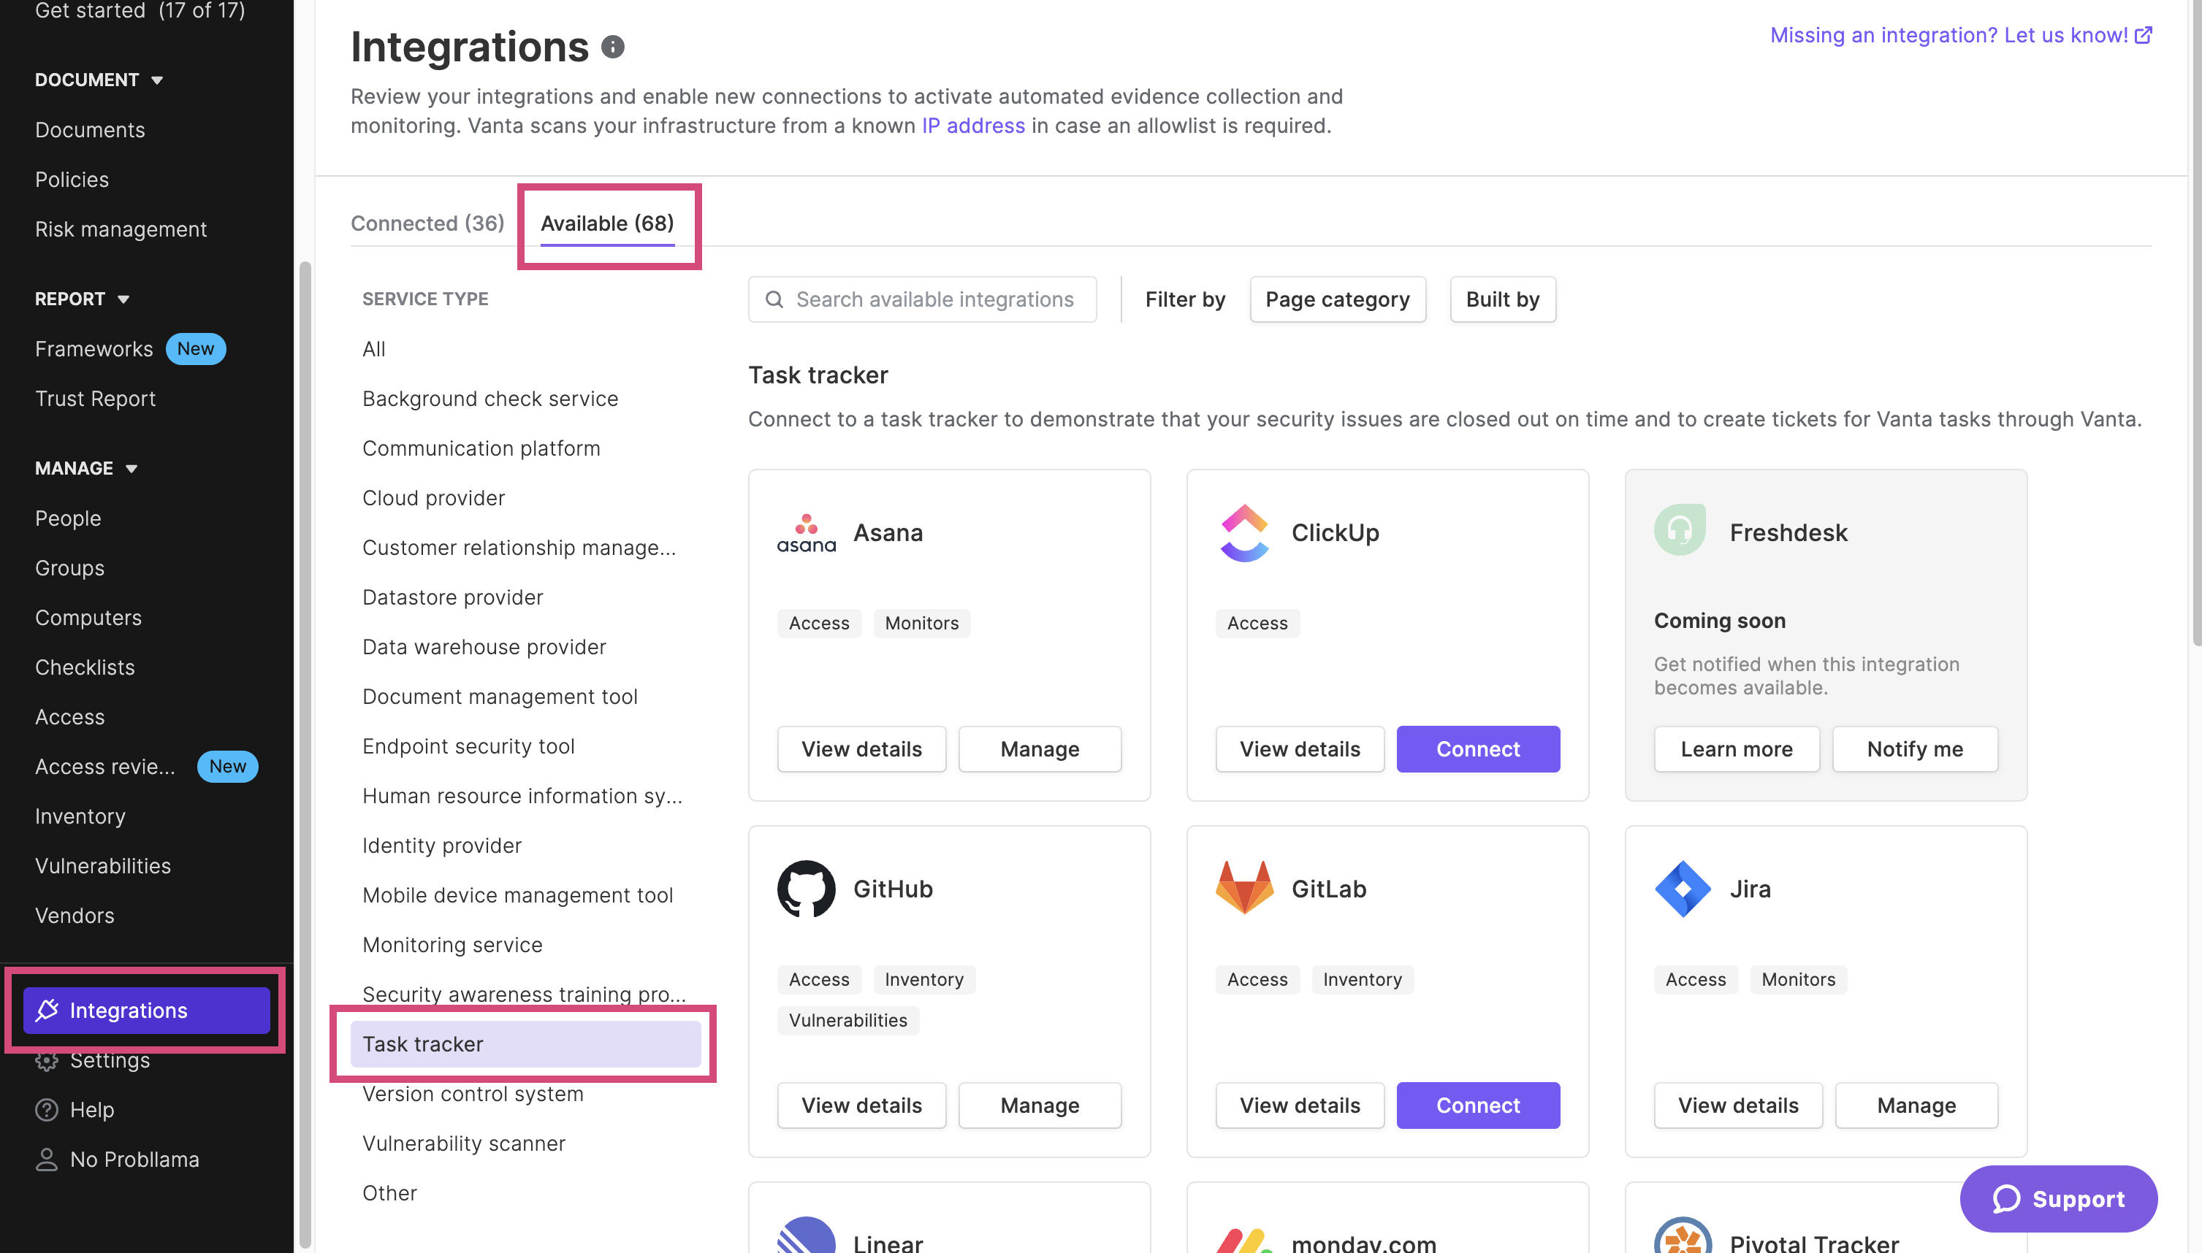Filter by Endpoint security tool

(x=468, y=746)
